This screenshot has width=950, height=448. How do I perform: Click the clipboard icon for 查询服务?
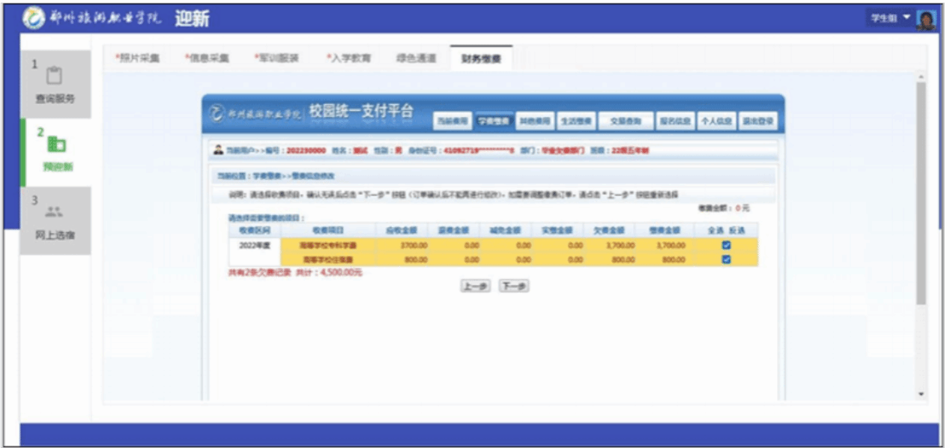54,76
